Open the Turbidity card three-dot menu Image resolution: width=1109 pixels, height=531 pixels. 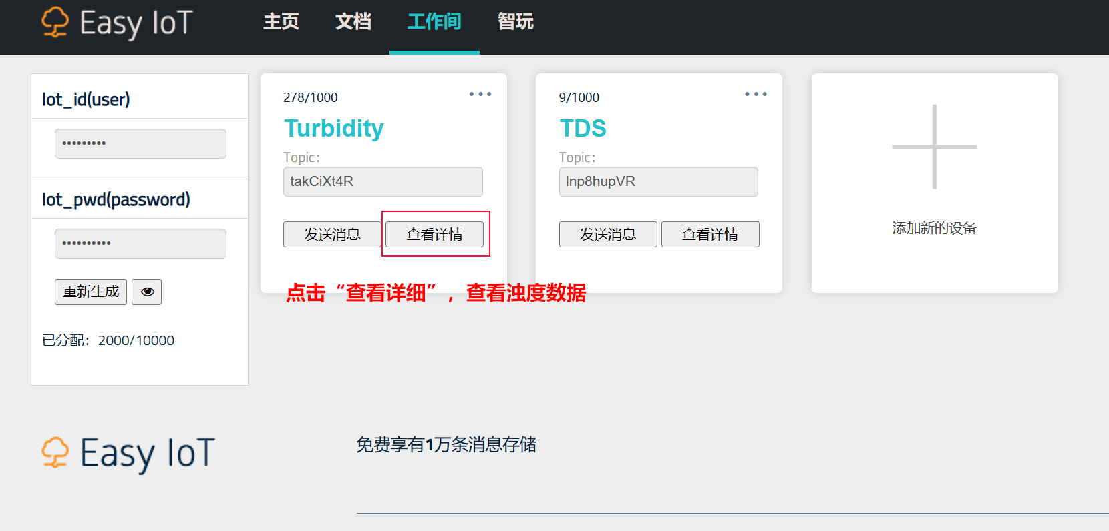click(x=480, y=94)
